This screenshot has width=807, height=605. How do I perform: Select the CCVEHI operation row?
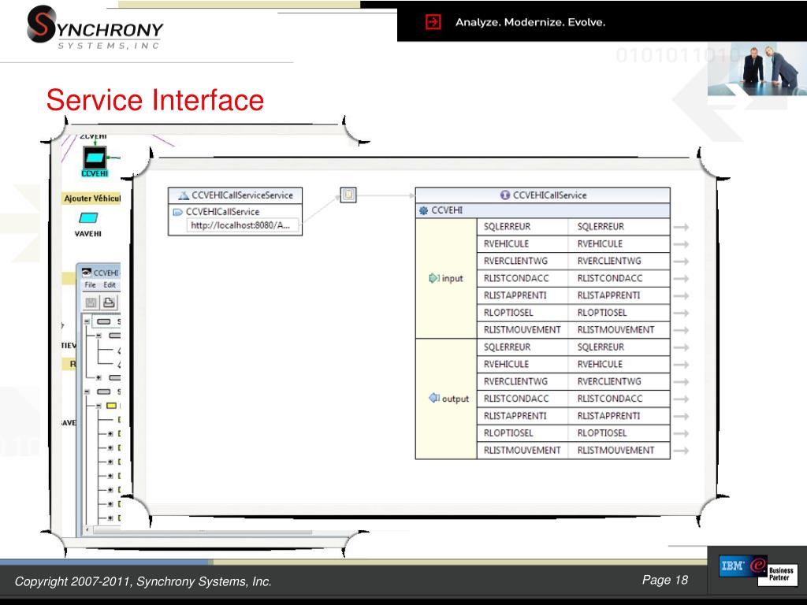[542, 210]
